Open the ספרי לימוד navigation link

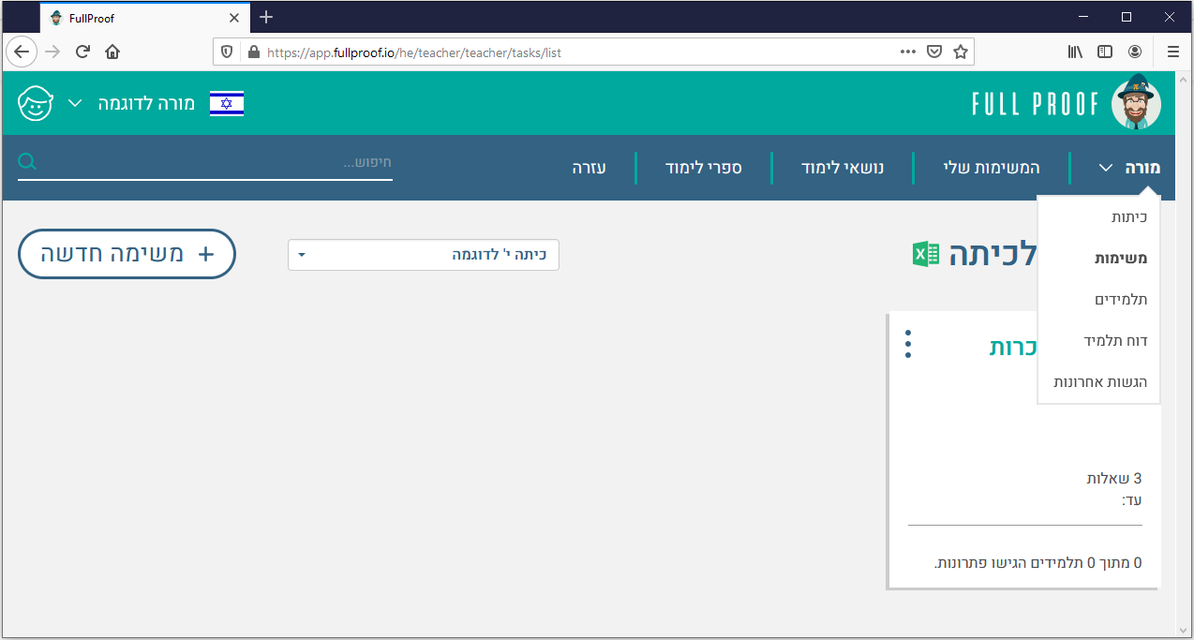click(x=703, y=168)
